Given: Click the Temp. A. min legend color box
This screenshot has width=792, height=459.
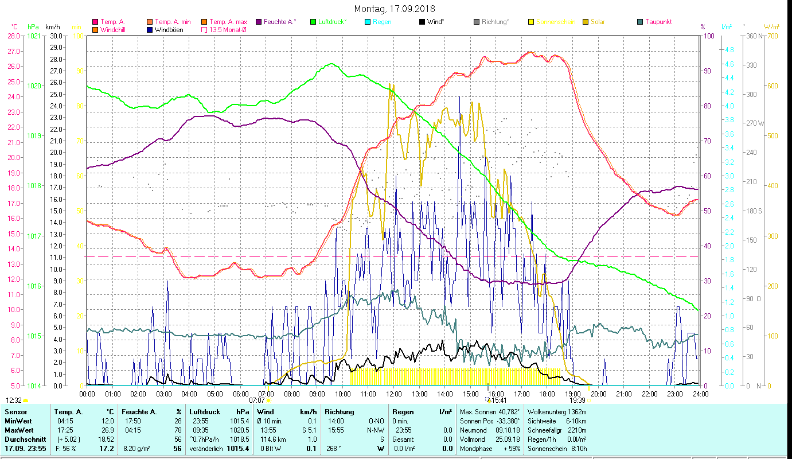Looking at the screenshot, I should pos(150,22).
